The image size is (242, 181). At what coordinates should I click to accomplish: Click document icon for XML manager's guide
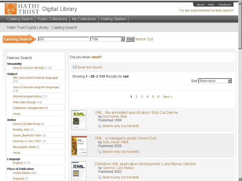click(x=99, y=152)
